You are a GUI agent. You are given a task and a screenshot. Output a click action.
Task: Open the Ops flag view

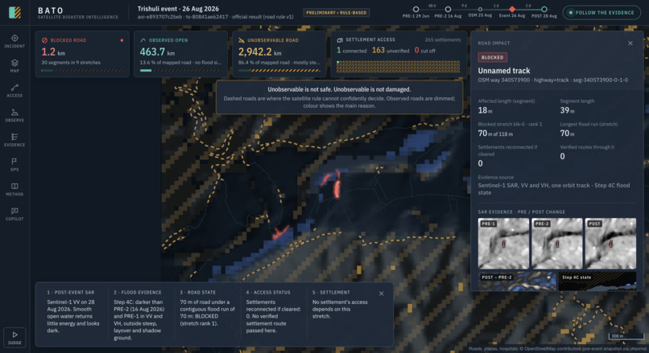[14, 165]
